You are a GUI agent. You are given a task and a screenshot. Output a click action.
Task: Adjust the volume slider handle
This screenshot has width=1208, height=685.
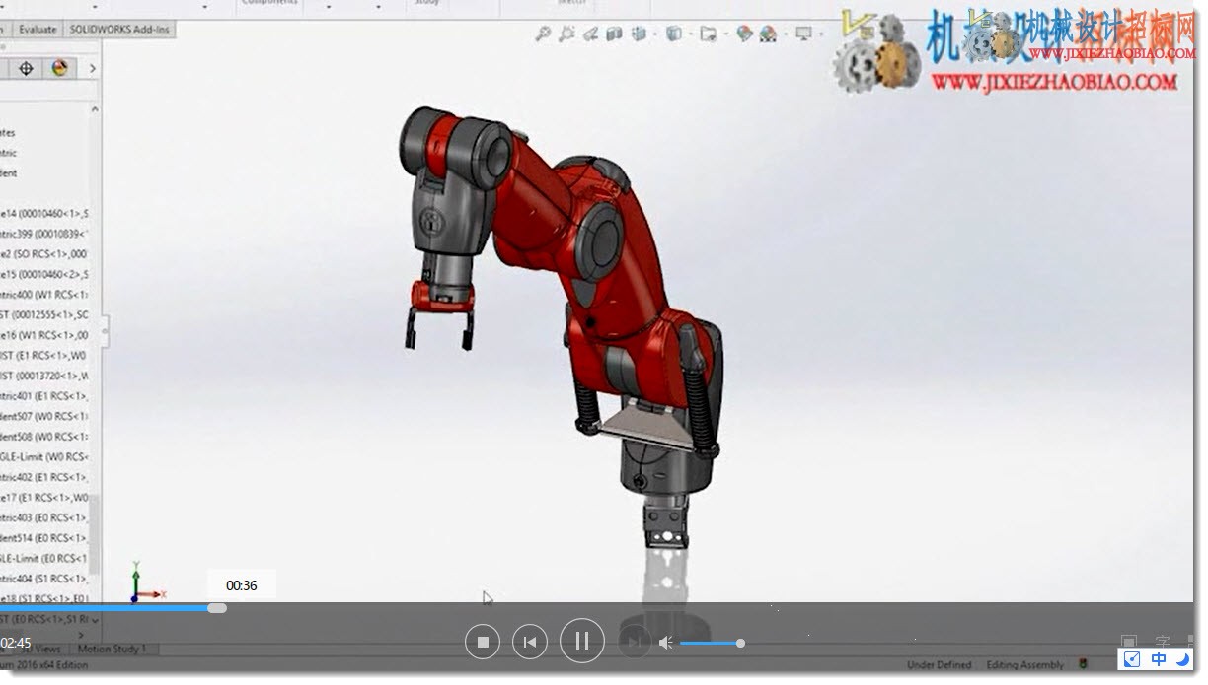pos(740,643)
